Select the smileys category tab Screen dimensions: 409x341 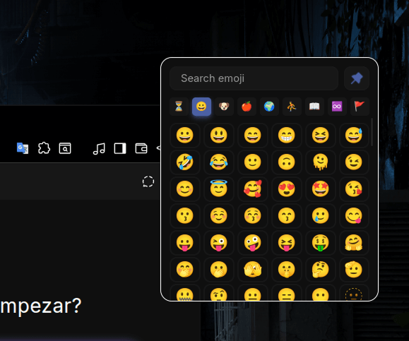point(201,107)
